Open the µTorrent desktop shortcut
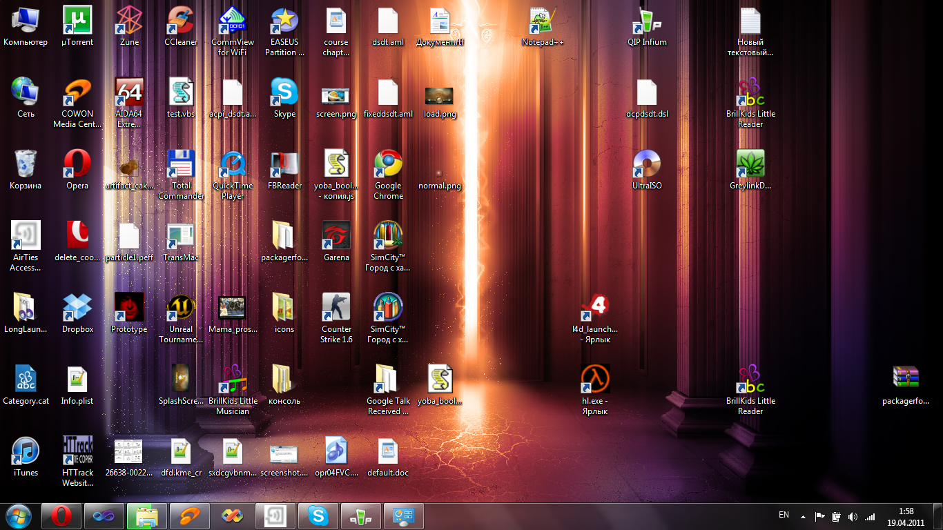 (77, 21)
